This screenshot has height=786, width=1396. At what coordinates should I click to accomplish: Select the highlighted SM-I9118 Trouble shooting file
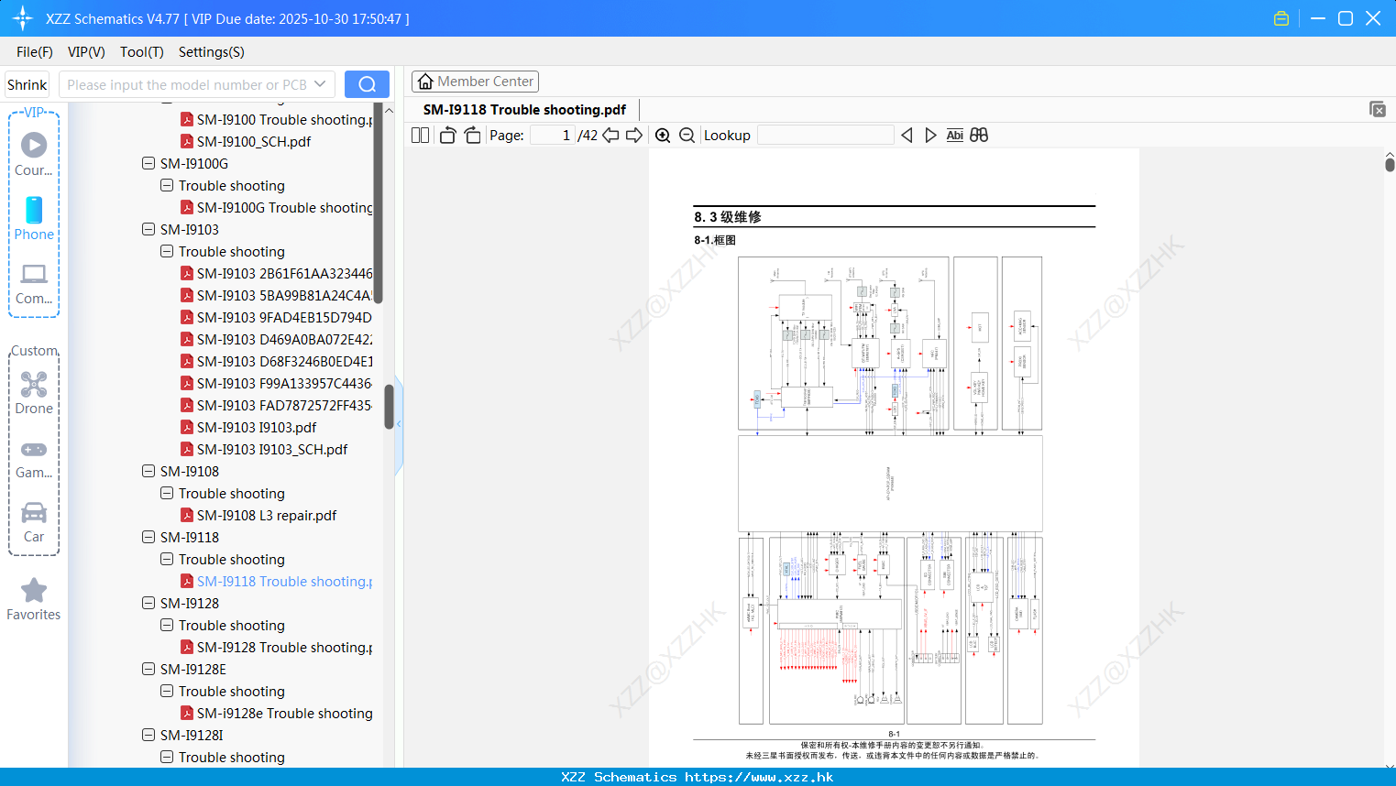(284, 581)
